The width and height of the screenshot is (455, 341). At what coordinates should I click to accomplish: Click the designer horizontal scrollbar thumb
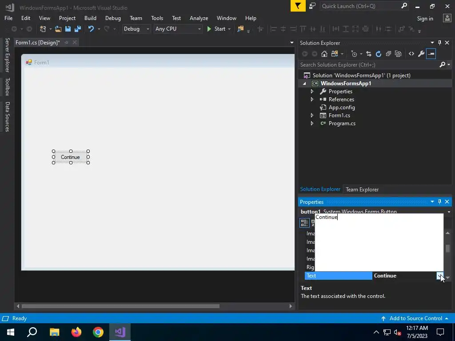click(120, 306)
